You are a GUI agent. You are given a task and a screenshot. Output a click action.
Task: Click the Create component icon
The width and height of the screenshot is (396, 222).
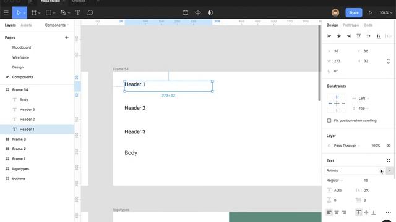(x=198, y=12)
